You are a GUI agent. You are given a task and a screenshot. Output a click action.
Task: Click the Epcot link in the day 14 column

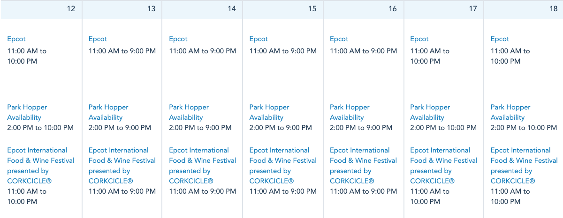(x=178, y=39)
